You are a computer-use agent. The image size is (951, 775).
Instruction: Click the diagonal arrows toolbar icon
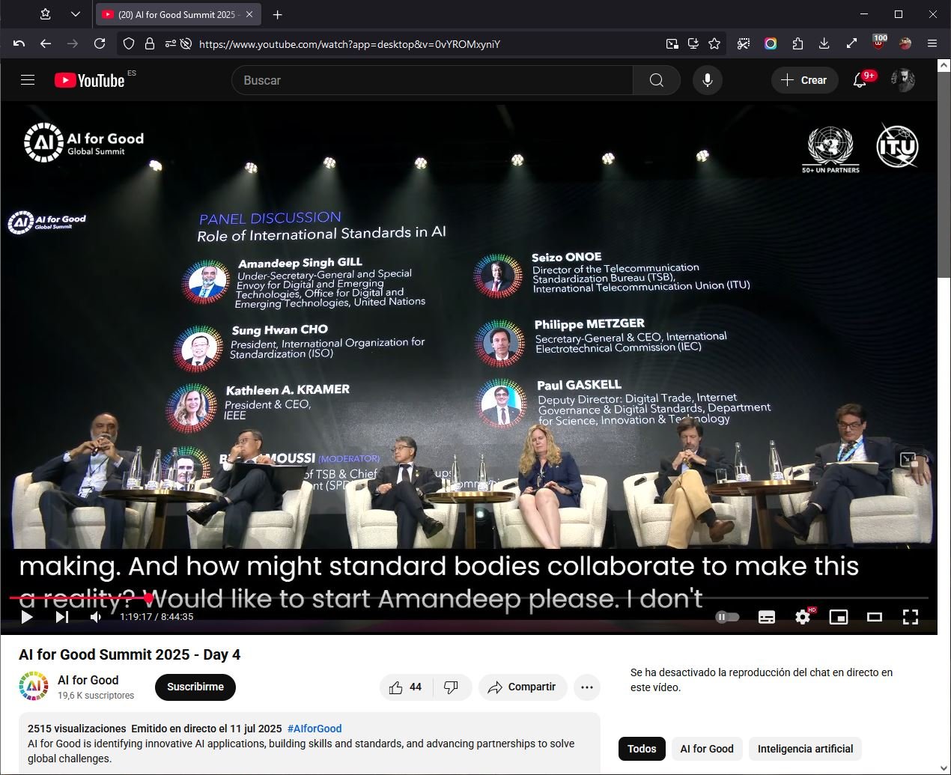tap(851, 43)
